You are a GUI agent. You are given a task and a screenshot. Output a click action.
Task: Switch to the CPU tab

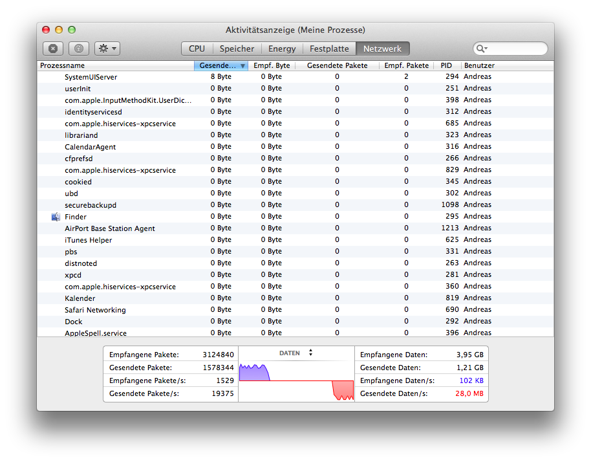197,49
